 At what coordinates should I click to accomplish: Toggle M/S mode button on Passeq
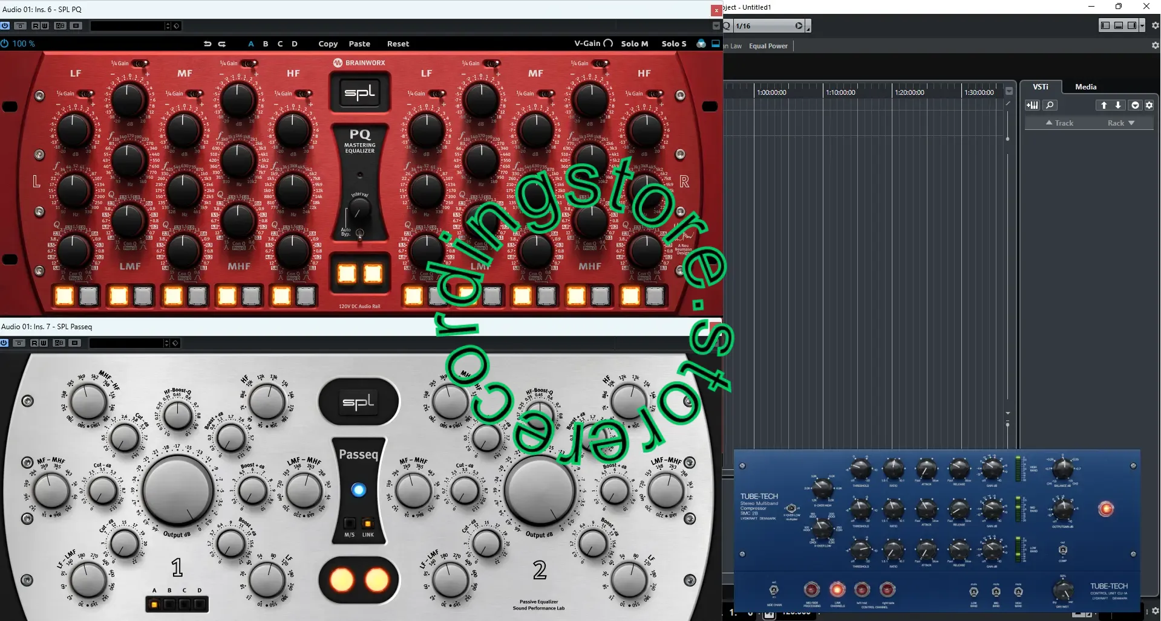[x=349, y=523]
